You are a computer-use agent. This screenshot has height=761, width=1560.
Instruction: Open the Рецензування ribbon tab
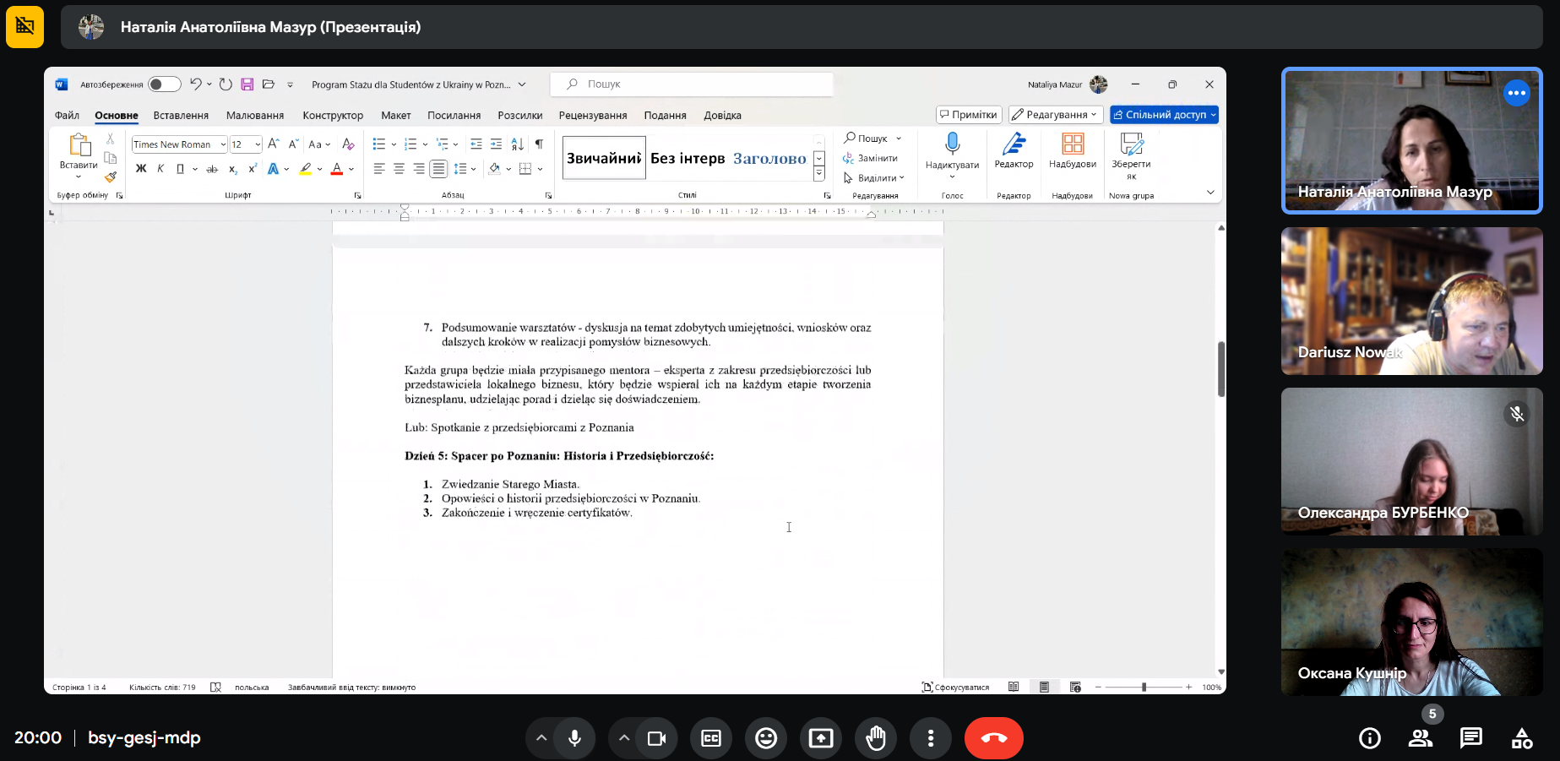(x=592, y=116)
